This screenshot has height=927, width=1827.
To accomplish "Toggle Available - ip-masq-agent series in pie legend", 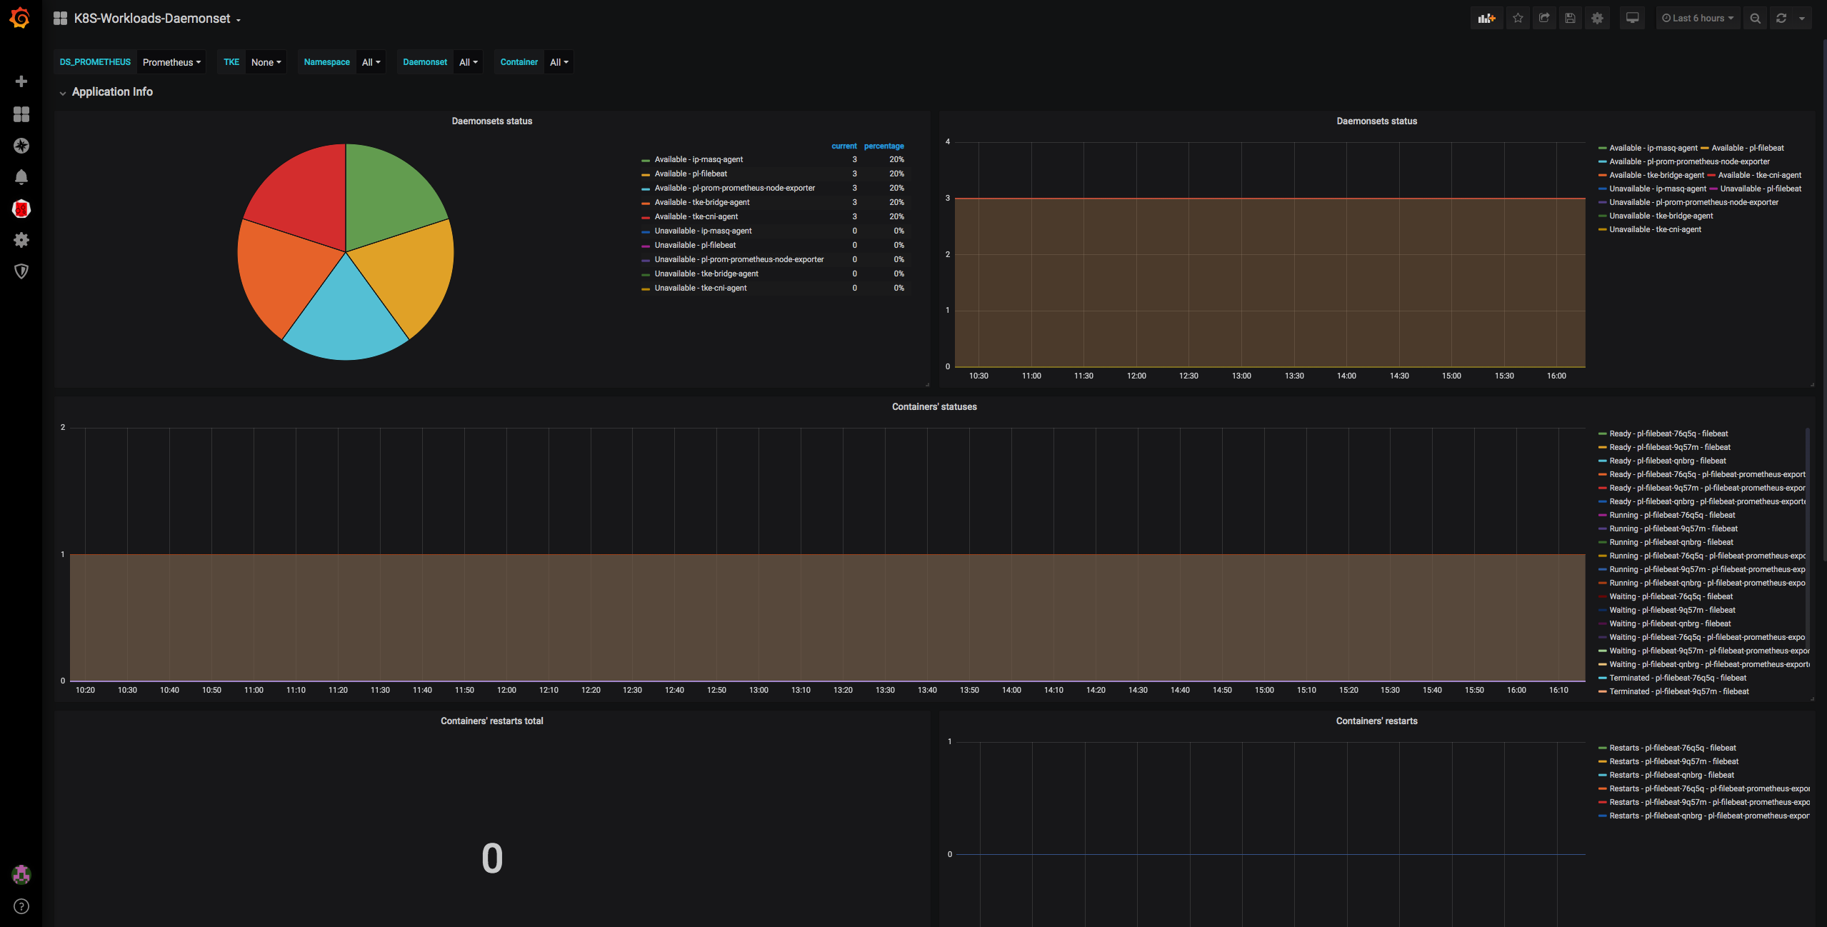I will (698, 159).
